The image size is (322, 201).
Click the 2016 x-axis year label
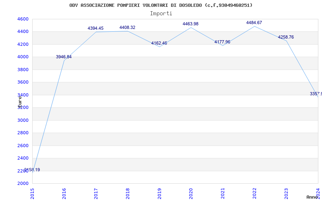tap(64, 193)
